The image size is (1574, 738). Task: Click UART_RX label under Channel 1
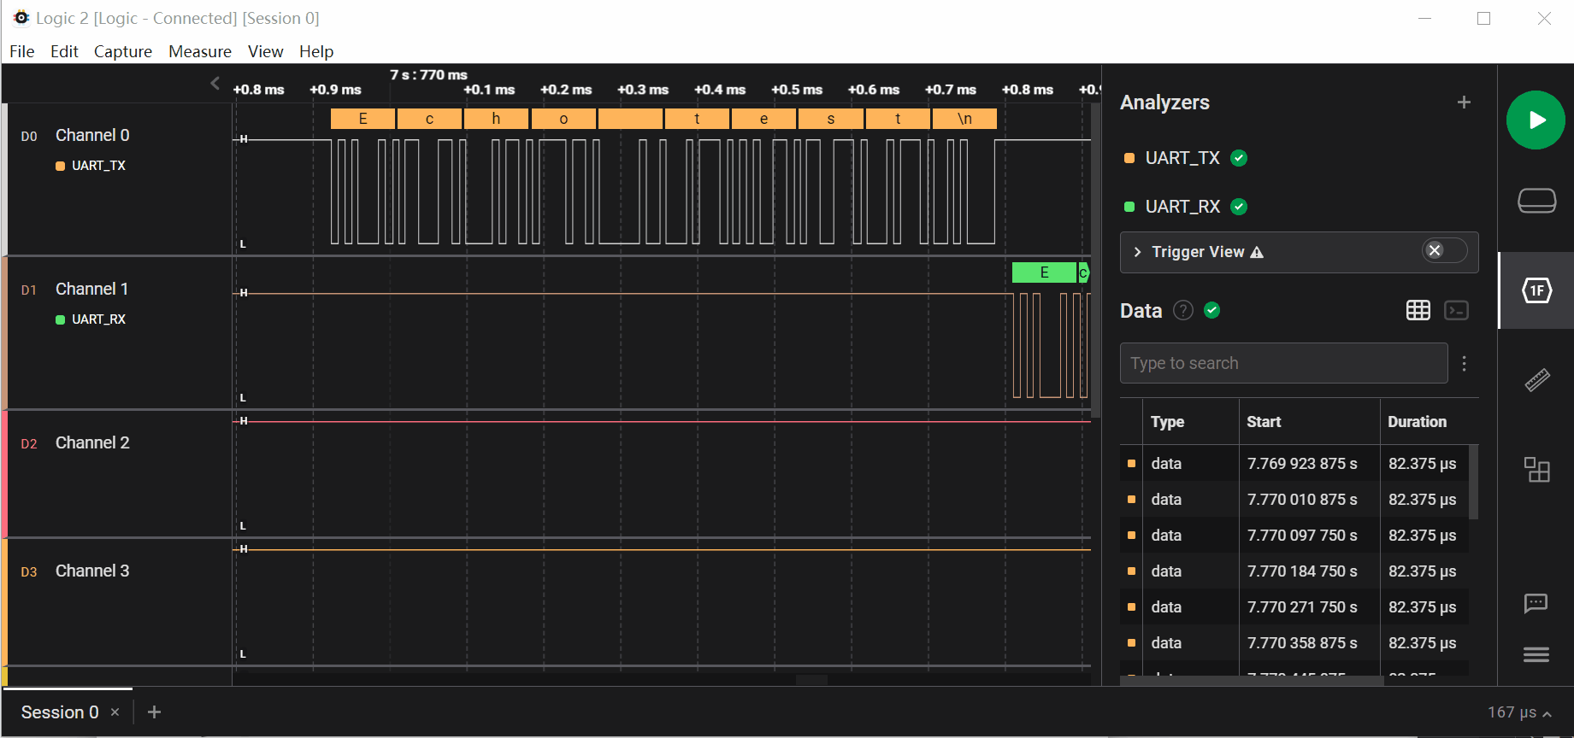98,319
